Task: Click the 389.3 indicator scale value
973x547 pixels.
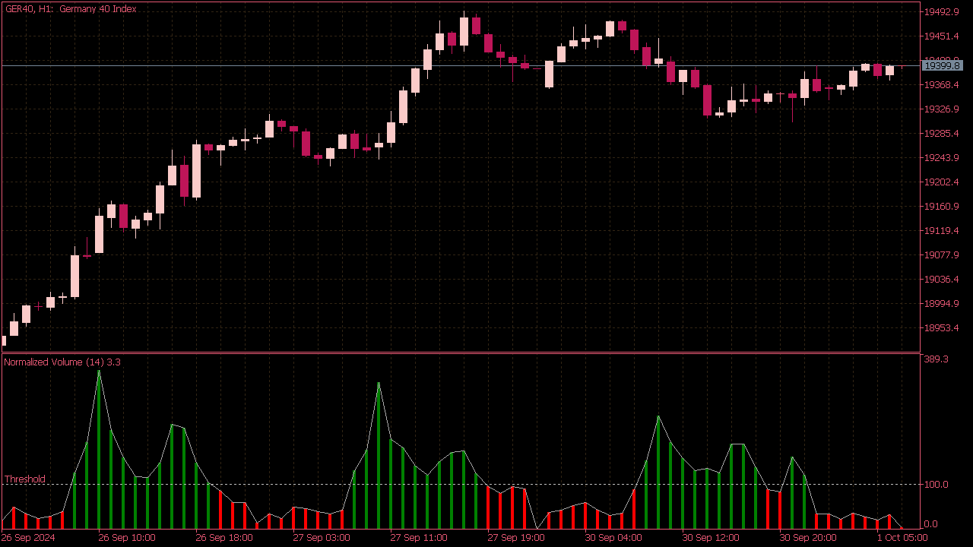Action: click(936, 359)
